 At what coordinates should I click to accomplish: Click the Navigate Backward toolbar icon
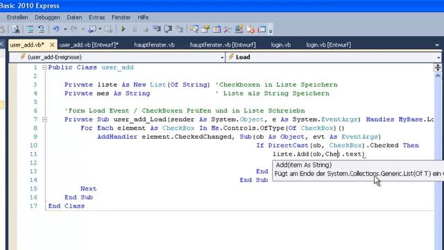[x=92, y=29]
